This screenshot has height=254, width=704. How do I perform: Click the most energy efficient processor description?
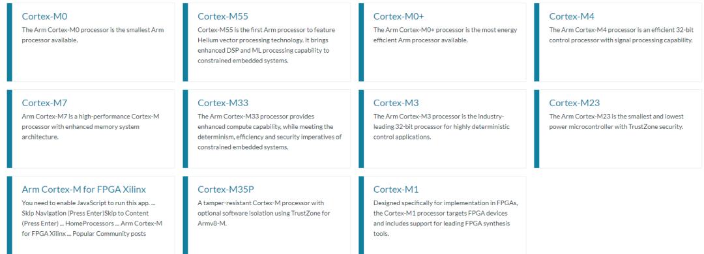coord(445,35)
